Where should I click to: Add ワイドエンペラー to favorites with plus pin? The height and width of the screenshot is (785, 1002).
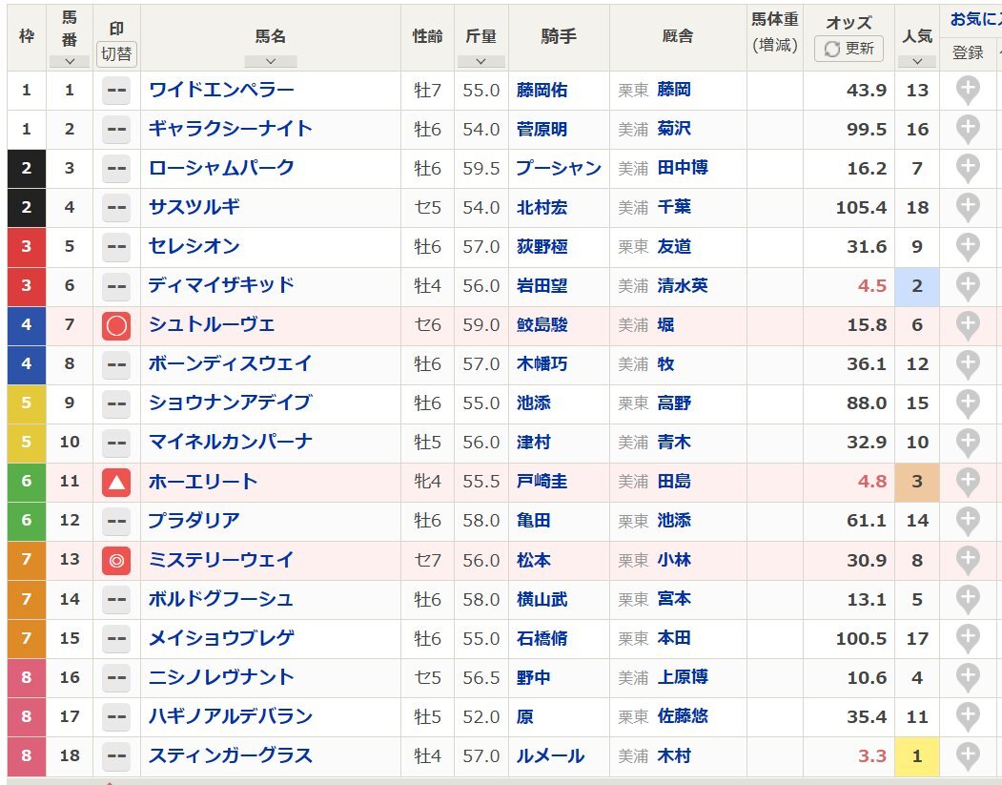pos(968,90)
